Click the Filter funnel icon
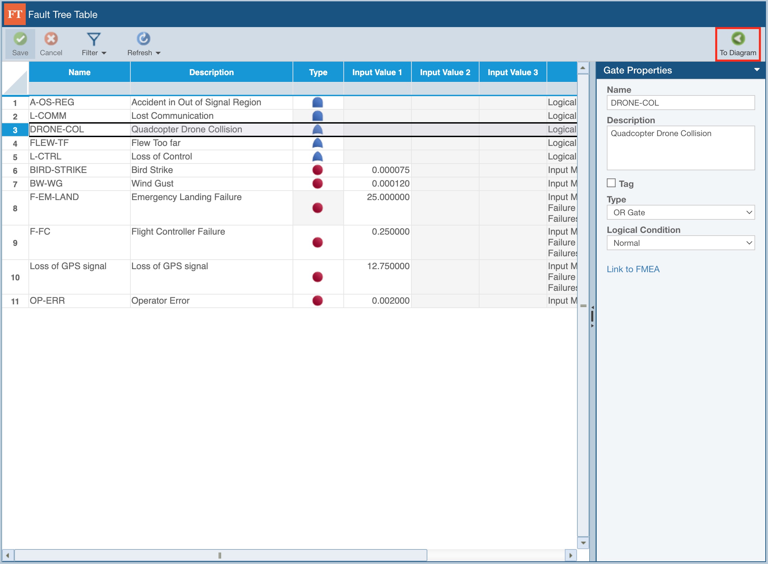 coord(93,39)
